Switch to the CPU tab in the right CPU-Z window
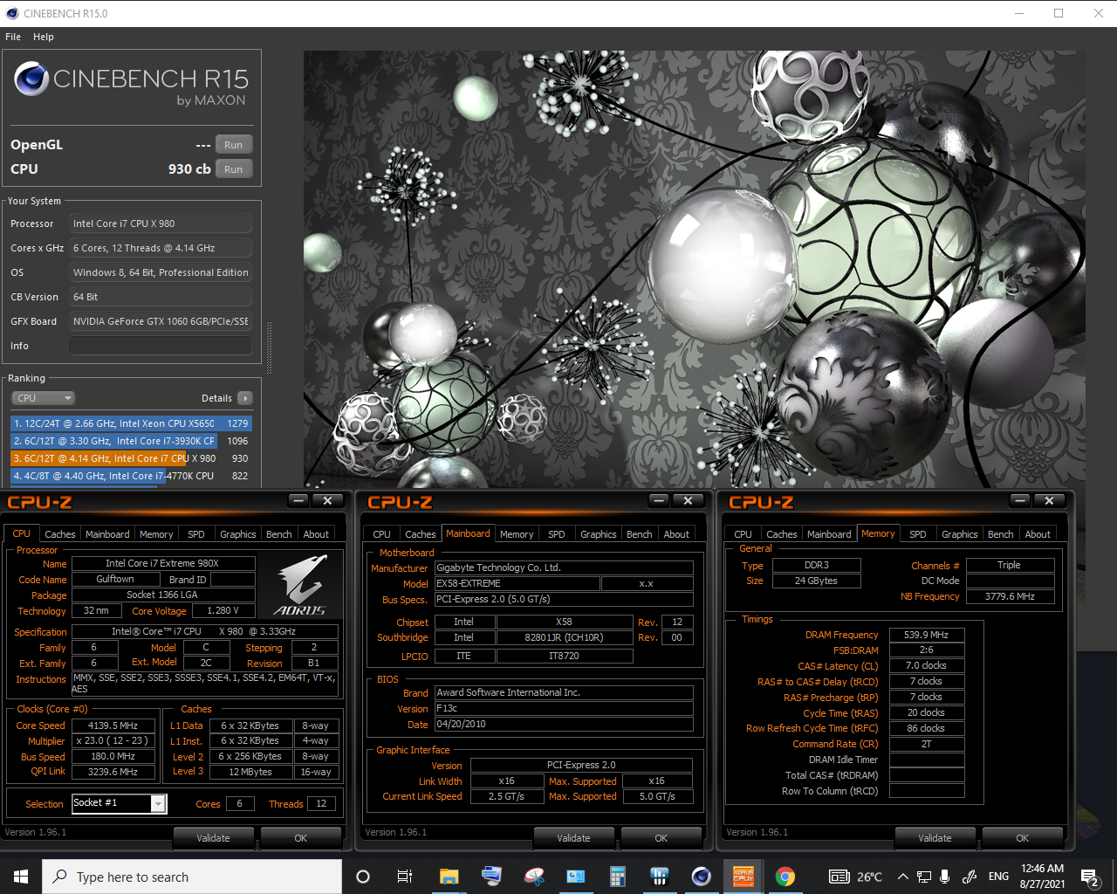Image resolution: width=1117 pixels, height=894 pixels. [743, 534]
